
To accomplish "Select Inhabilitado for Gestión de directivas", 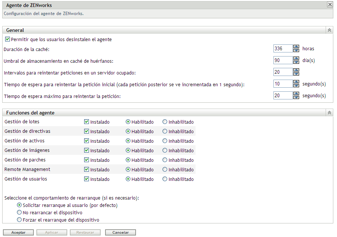I will pyautogui.click(x=165, y=131).
